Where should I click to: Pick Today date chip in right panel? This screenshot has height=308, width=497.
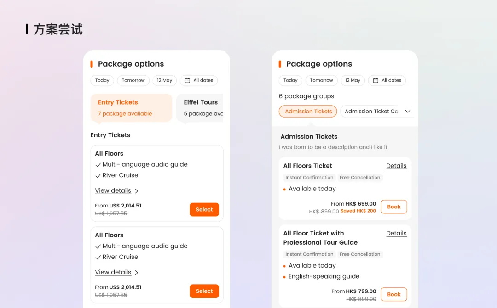(x=290, y=80)
